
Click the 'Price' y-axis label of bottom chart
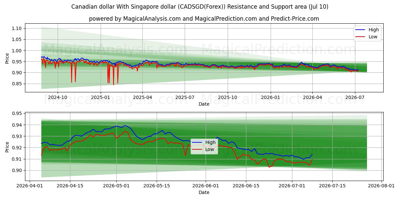point(7,146)
